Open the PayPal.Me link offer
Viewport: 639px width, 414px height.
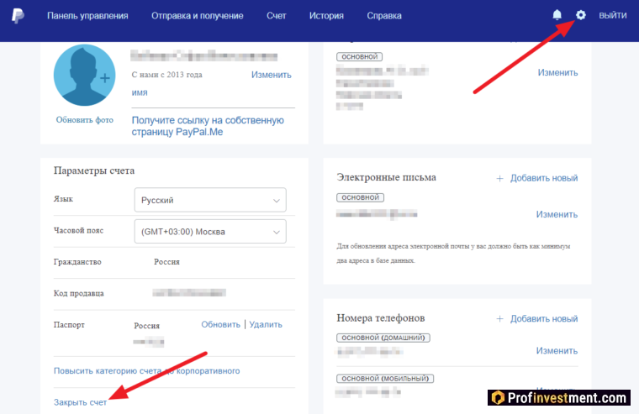coord(208,126)
